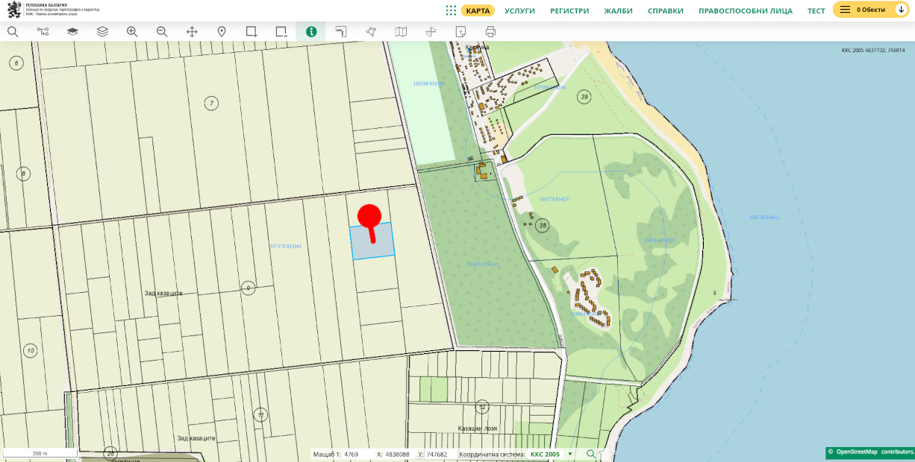Toggle the add-to-selection rectangle tool
This screenshot has width=915, height=462.
point(252,31)
